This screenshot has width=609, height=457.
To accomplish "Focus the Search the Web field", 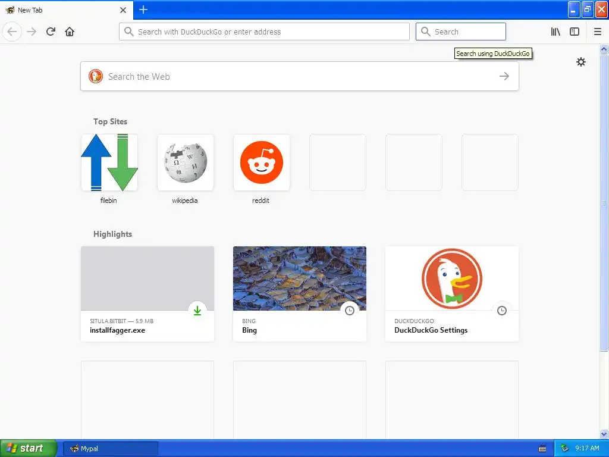I will coord(300,76).
